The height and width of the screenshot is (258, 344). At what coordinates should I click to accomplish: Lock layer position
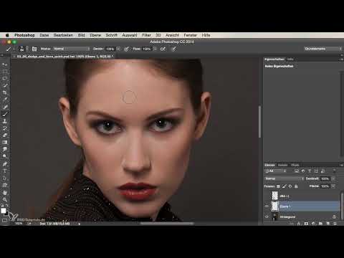point(290,186)
